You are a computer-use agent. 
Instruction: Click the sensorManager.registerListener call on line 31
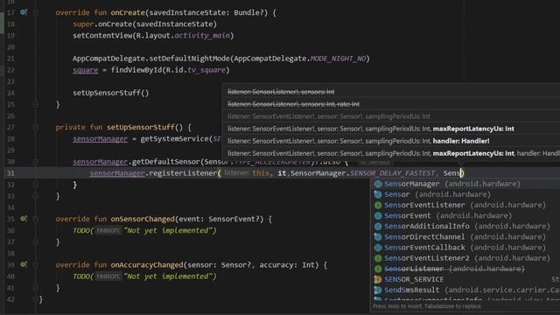coord(154,173)
